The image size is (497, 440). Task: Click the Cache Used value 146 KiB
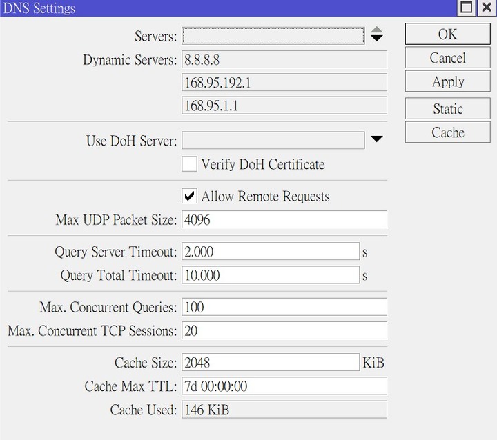point(284,409)
